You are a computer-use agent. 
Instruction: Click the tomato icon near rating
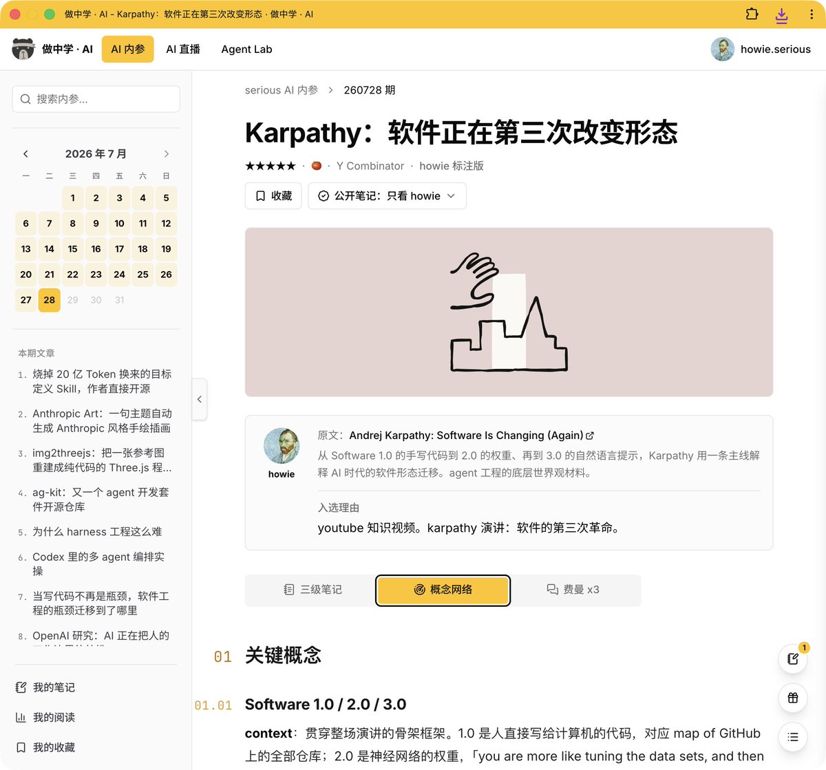click(x=317, y=166)
